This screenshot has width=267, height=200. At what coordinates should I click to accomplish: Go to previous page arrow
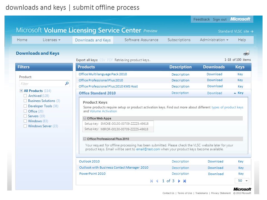tap(157, 181)
